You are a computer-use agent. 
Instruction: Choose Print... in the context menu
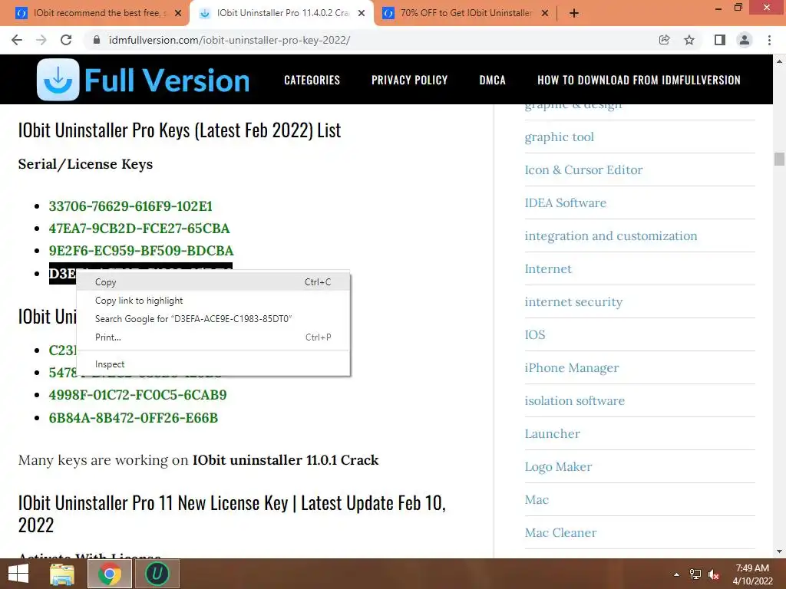coord(213,337)
